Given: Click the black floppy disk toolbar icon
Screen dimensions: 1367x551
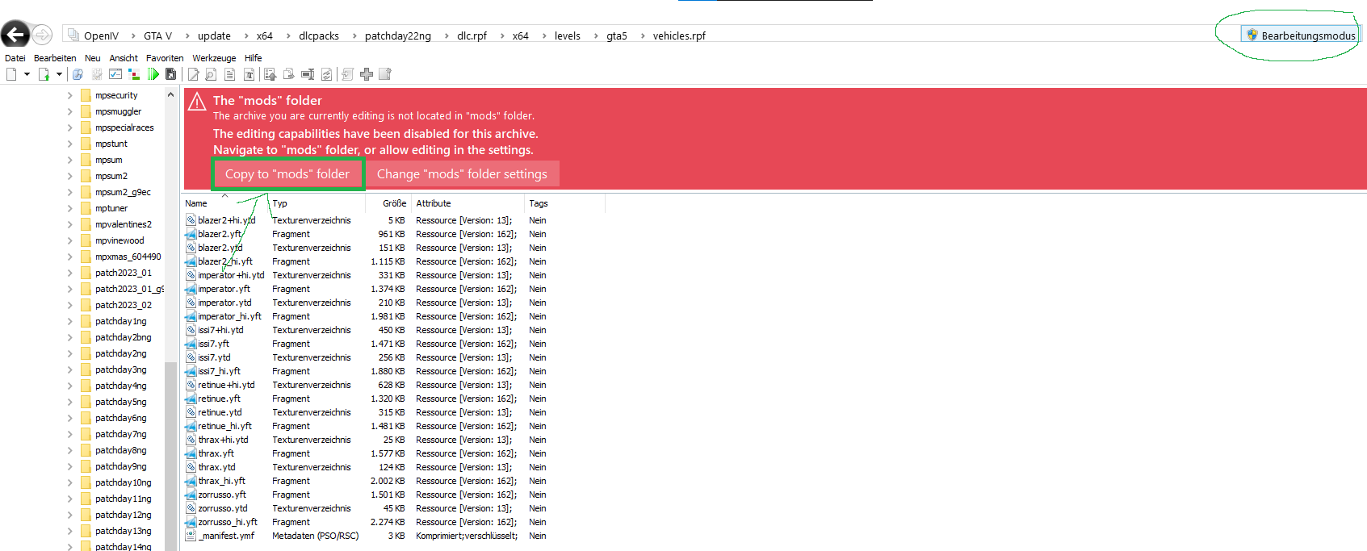Looking at the screenshot, I should pyautogui.click(x=171, y=74).
